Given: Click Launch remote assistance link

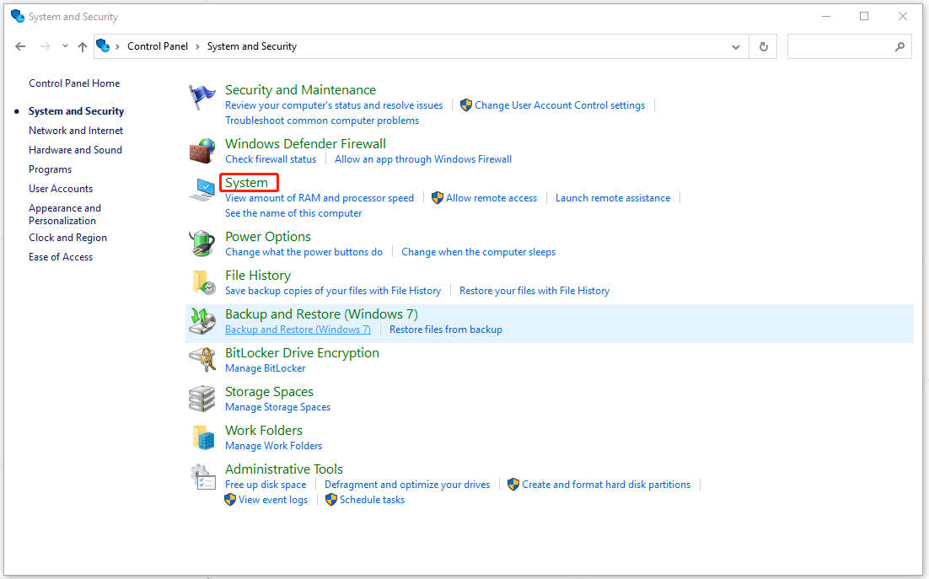Looking at the screenshot, I should pyautogui.click(x=613, y=198).
